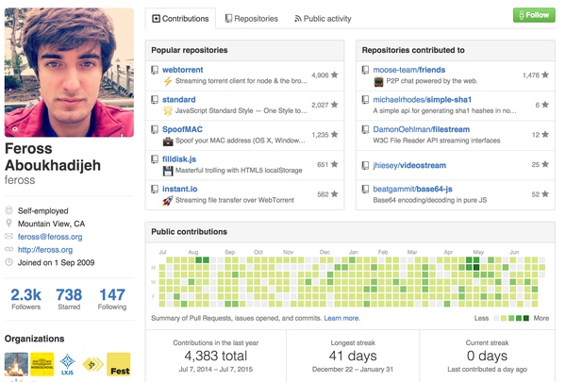This screenshot has height=382, width=566.
Task: Open jhiesey/videostream repository
Action: pos(409,165)
